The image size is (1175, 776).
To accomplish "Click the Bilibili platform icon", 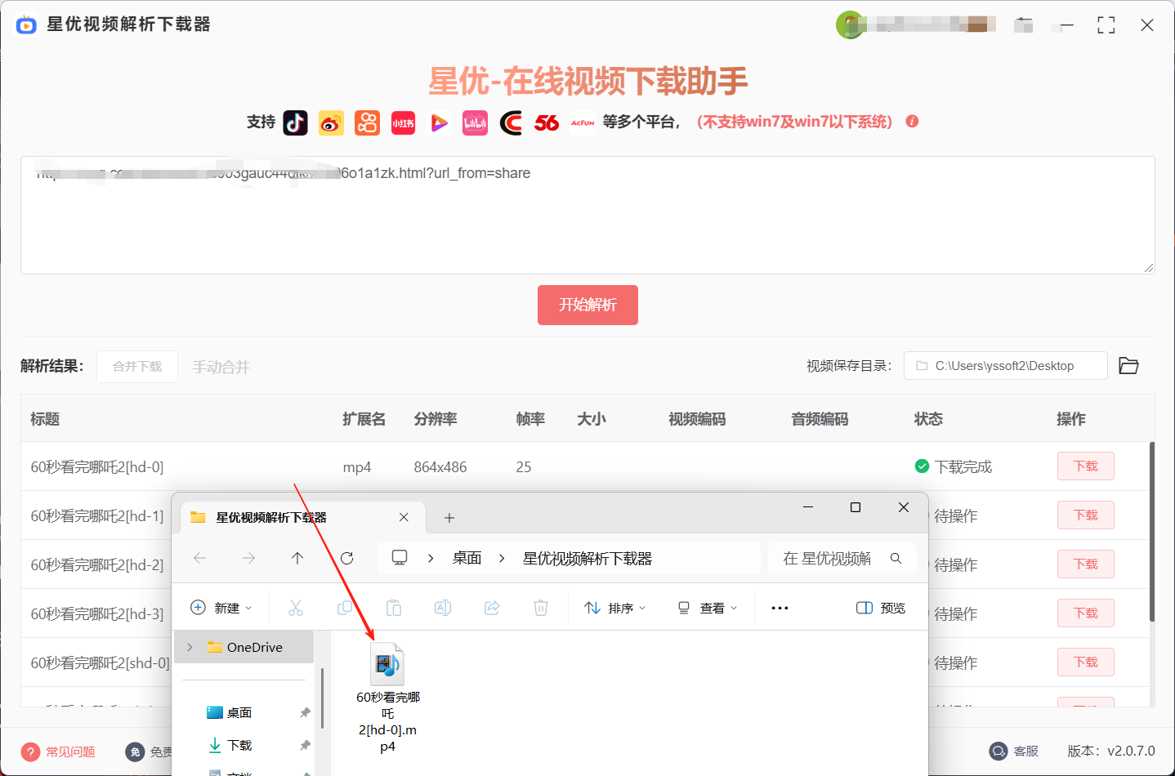I will 476,123.
